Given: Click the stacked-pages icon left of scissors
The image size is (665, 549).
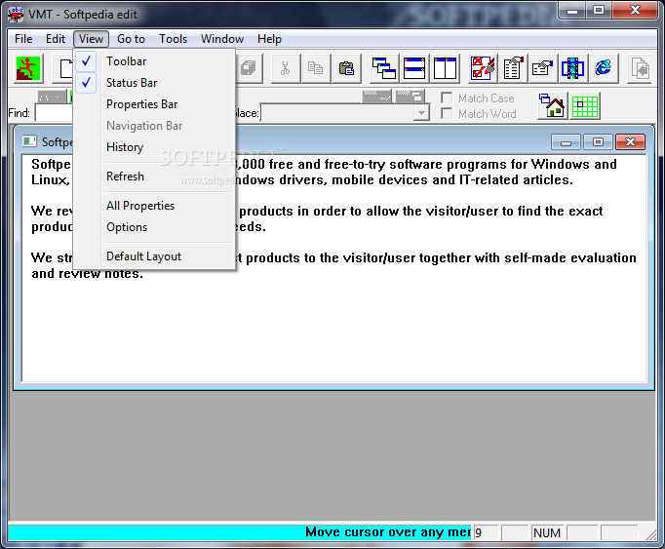Looking at the screenshot, I should [x=249, y=68].
